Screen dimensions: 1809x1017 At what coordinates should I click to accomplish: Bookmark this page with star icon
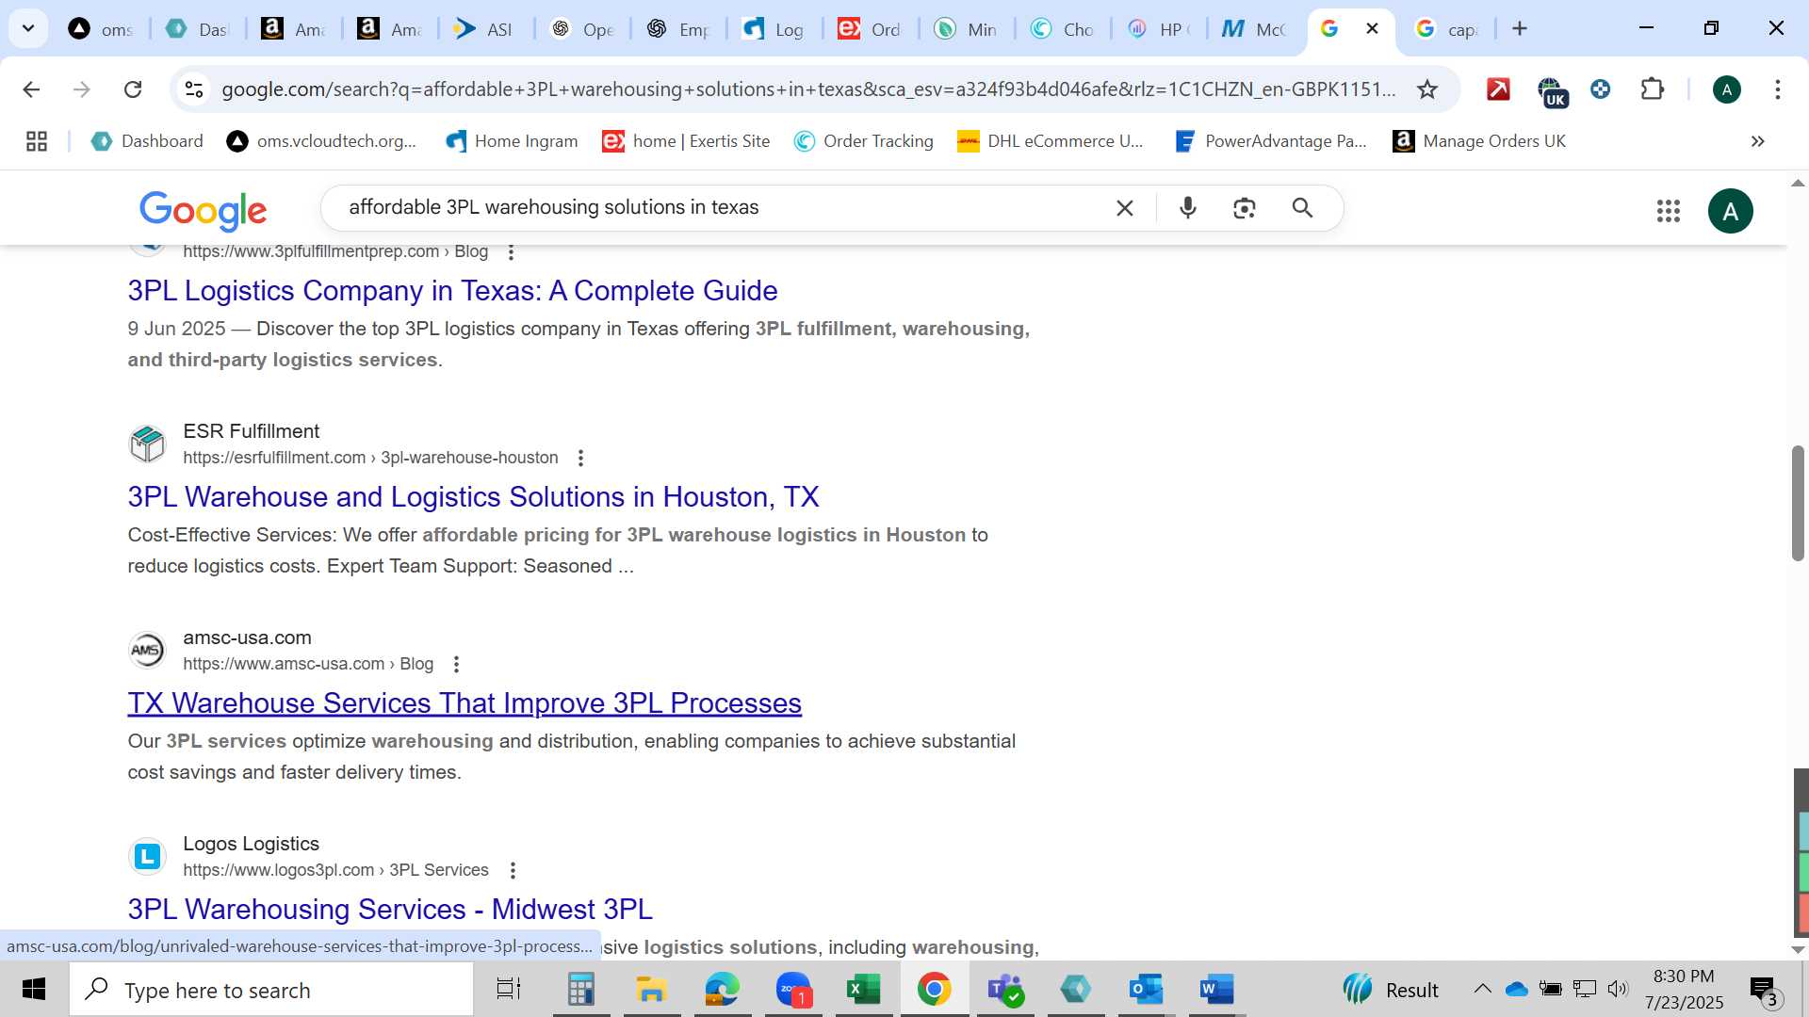(1427, 89)
